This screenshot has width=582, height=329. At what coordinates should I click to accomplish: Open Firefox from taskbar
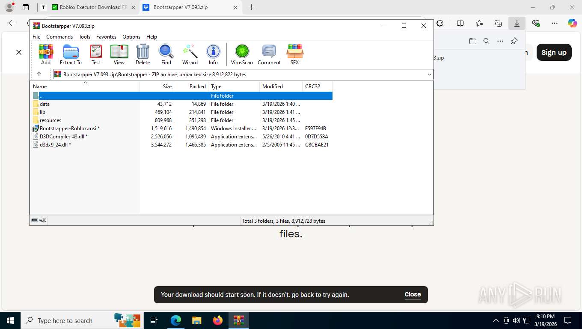tap(218, 320)
